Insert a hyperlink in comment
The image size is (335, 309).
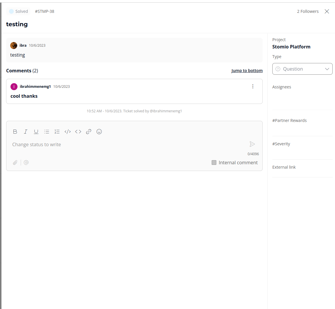[x=89, y=132]
